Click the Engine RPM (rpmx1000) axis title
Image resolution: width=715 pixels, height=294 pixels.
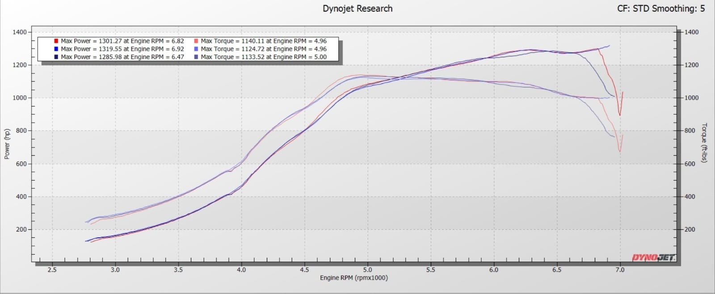(x=353, y=278)
